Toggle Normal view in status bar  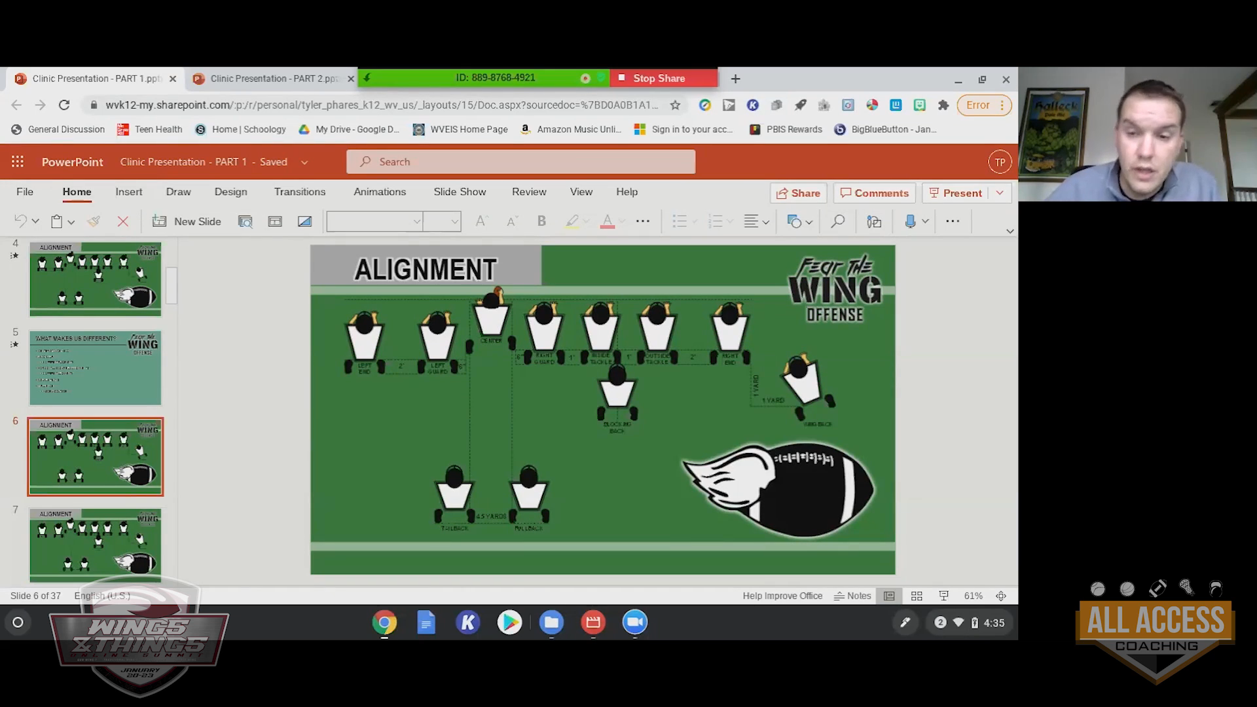tap(889, 596)
